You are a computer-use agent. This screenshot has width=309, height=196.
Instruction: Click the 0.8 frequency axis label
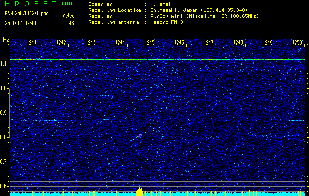[x=3, y=137]
